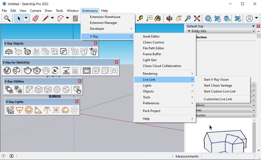Create a V-Ray Omni Light
The image size is (261, 160).
56,110
